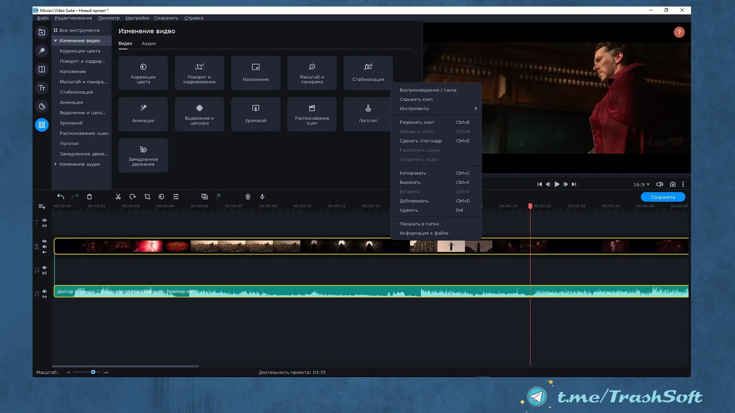Open the Сохранить menu bar item
Image resolution: width=735 pixels, height=413 pixels.
pyautogui.click(x=166, y=18)
